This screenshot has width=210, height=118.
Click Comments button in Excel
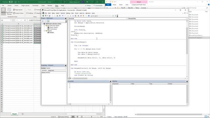coord(98,6)
